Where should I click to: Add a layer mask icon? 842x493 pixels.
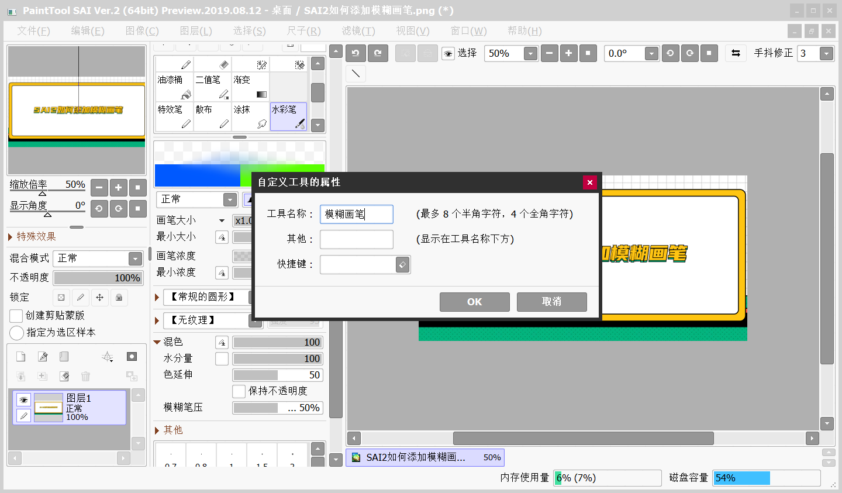[x=132, y=357]
